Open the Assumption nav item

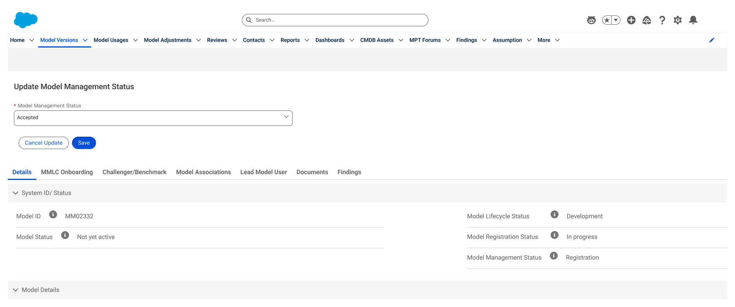coord(507,40)
